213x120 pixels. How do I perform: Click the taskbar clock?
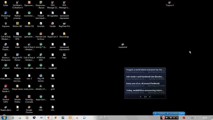(x=205, y=118)
